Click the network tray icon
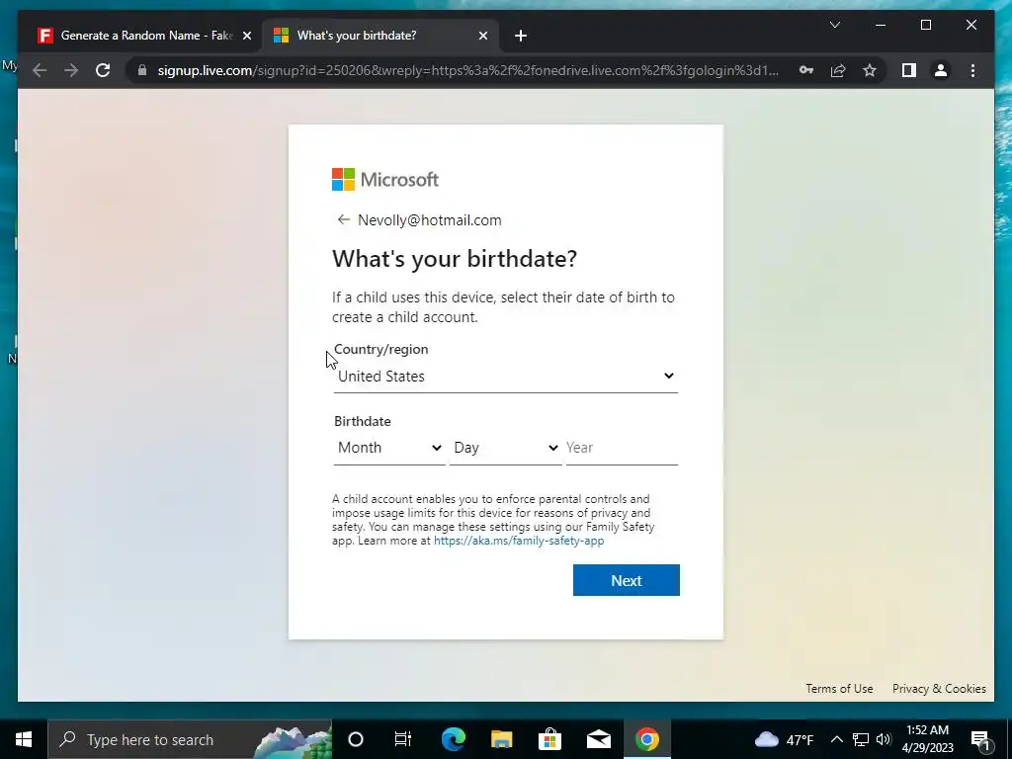The width and height of the screenshot is (1012, 759). coord(861,739)
